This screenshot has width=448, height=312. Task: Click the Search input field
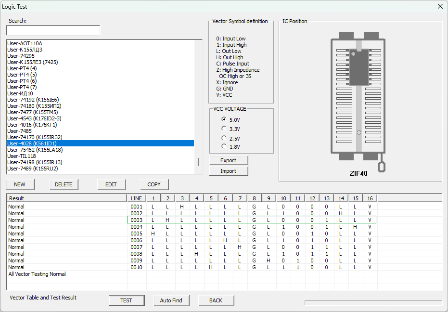coord(53,31)
